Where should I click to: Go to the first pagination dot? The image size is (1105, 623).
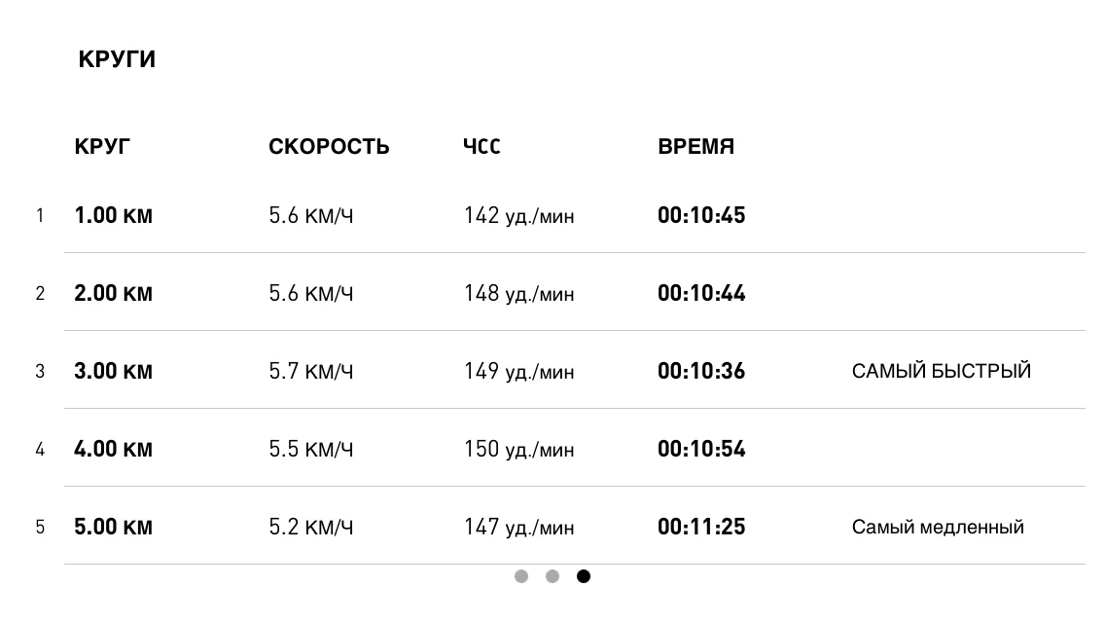(521, 576)
